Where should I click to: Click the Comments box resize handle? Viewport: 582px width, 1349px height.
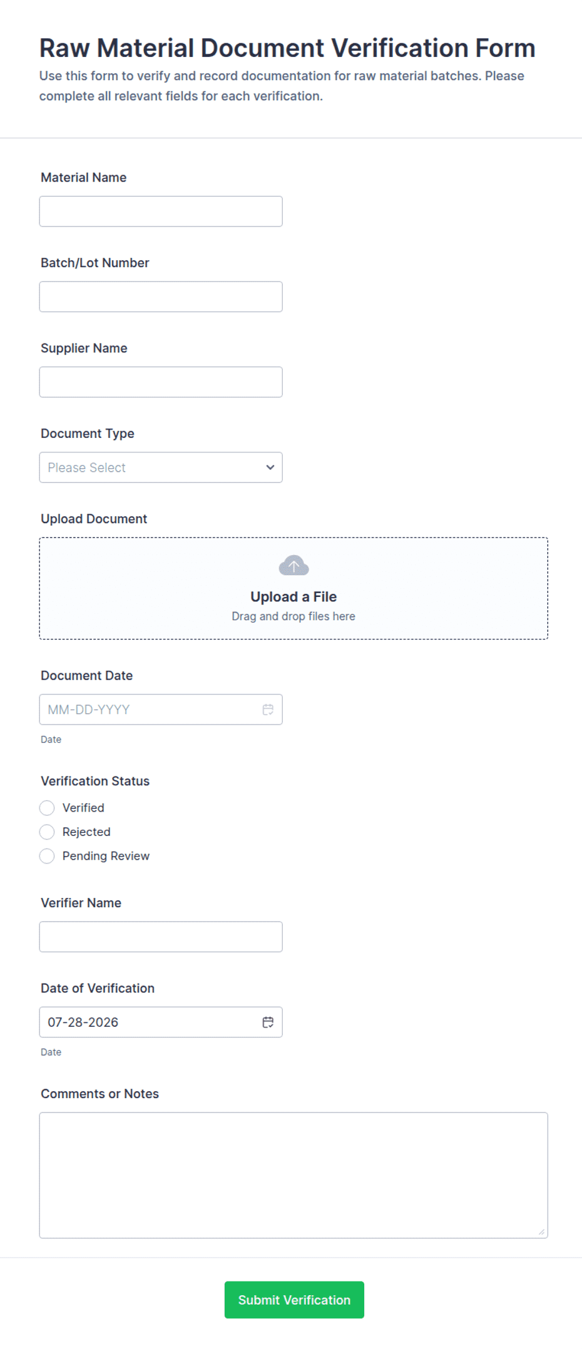click(x=541, y=1232)
